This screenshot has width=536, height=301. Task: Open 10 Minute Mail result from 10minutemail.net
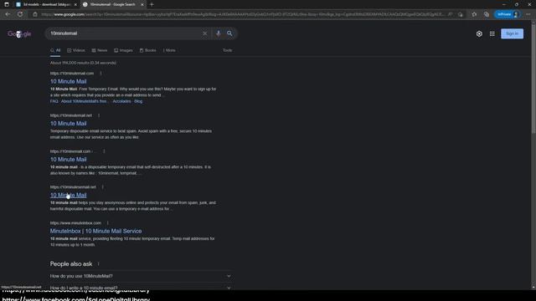point(69,124)
